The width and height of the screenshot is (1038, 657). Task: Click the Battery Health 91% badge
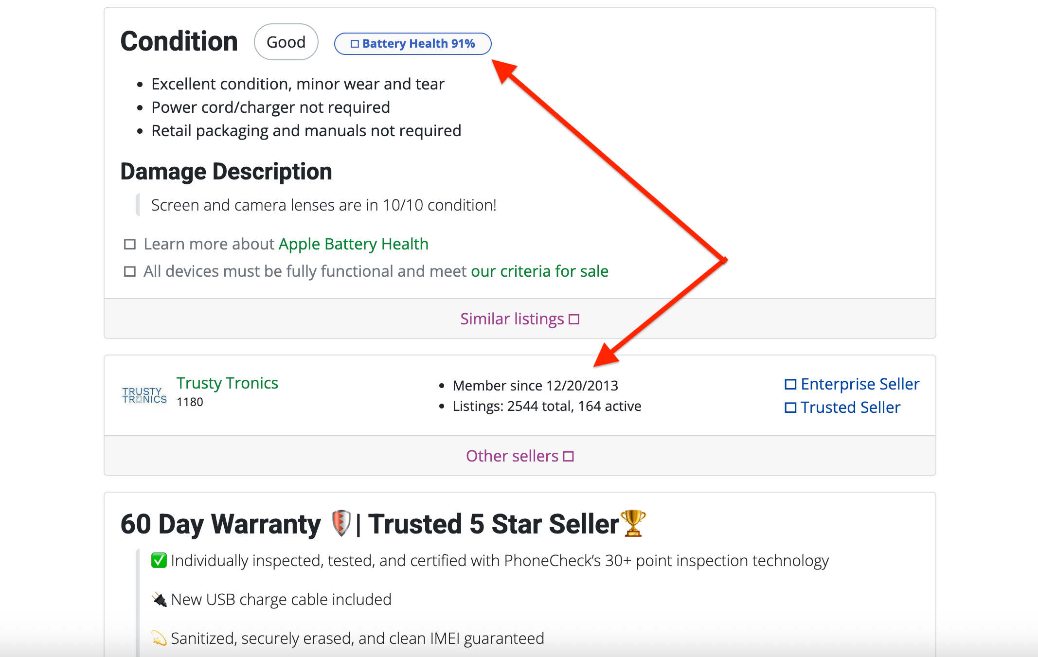pos(412,44)
